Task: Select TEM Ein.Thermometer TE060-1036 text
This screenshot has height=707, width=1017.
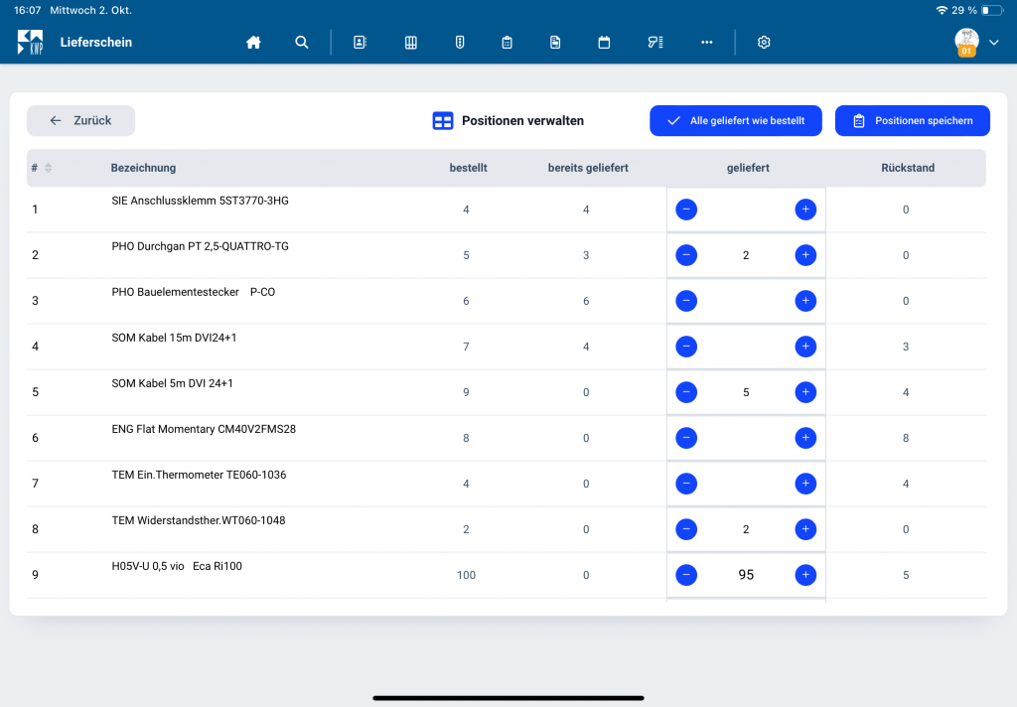Action: click(x=199, y=475)
